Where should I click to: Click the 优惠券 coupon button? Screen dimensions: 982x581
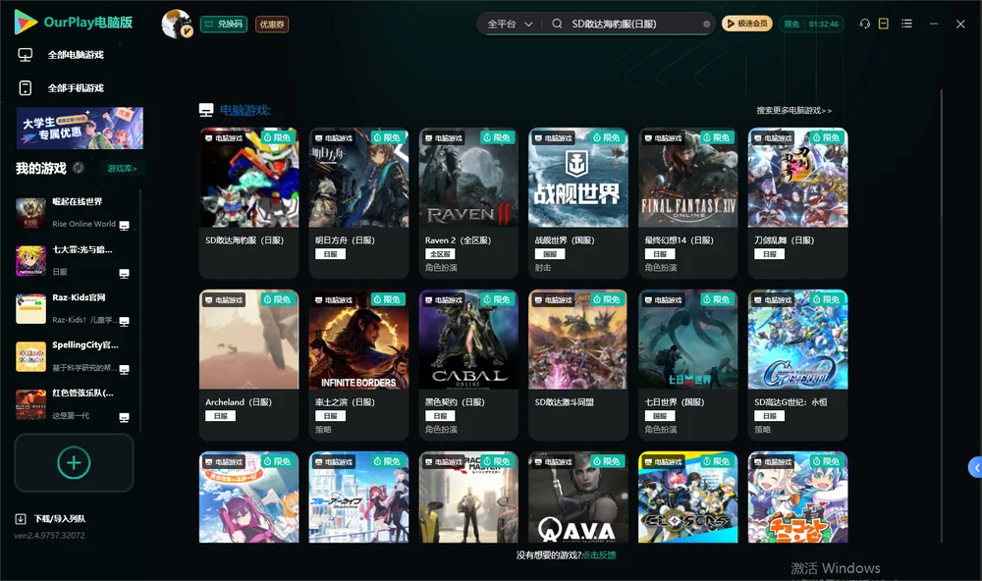point(272,24)
